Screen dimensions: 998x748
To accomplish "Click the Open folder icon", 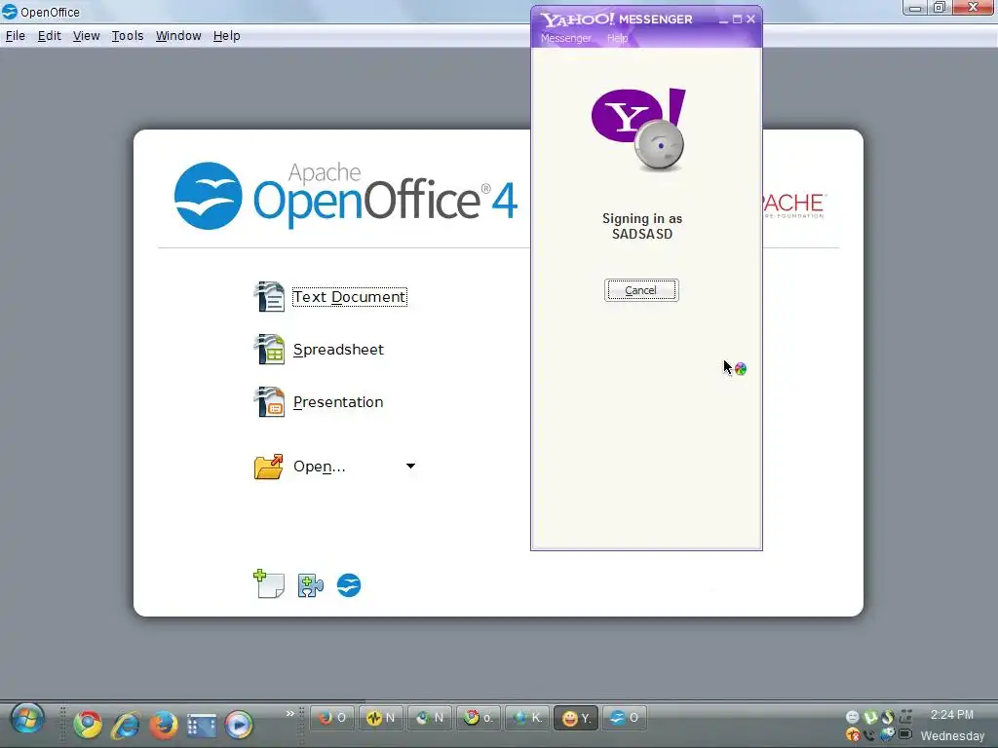I will 269,467.
